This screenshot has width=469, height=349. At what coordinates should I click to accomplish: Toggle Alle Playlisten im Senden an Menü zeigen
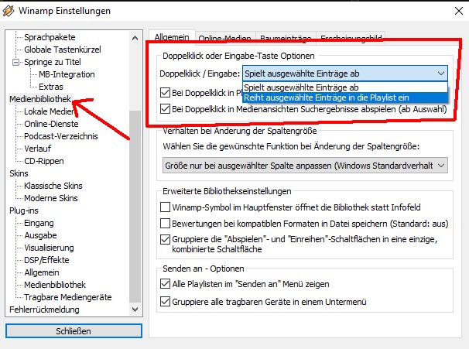(x=165, y=284)
